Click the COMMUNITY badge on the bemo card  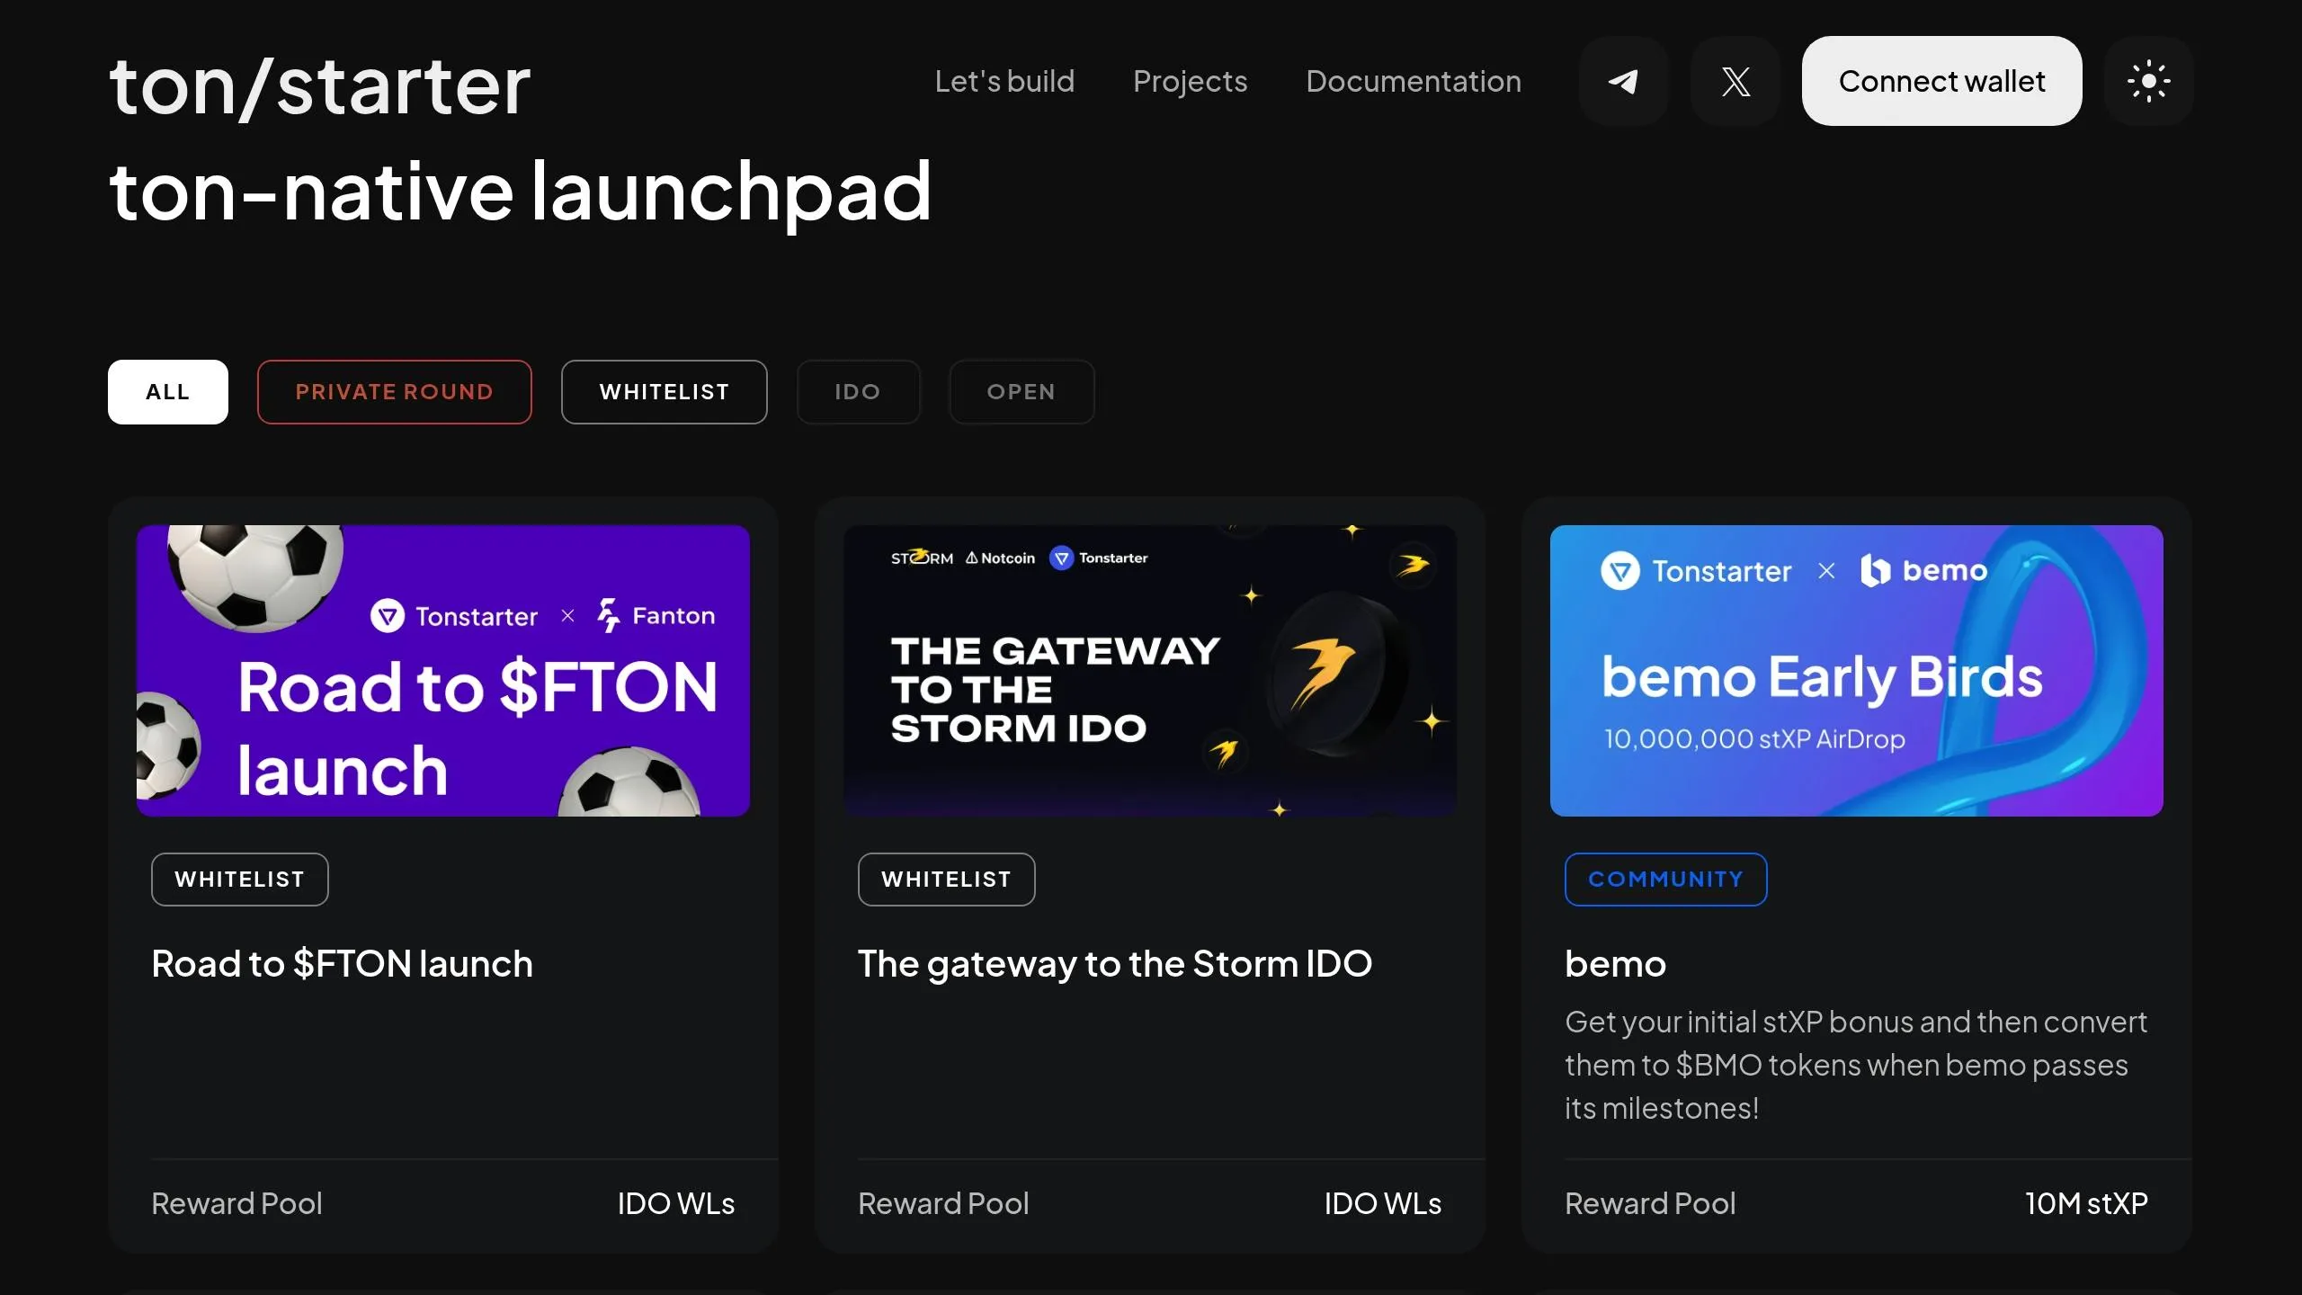1665,879
